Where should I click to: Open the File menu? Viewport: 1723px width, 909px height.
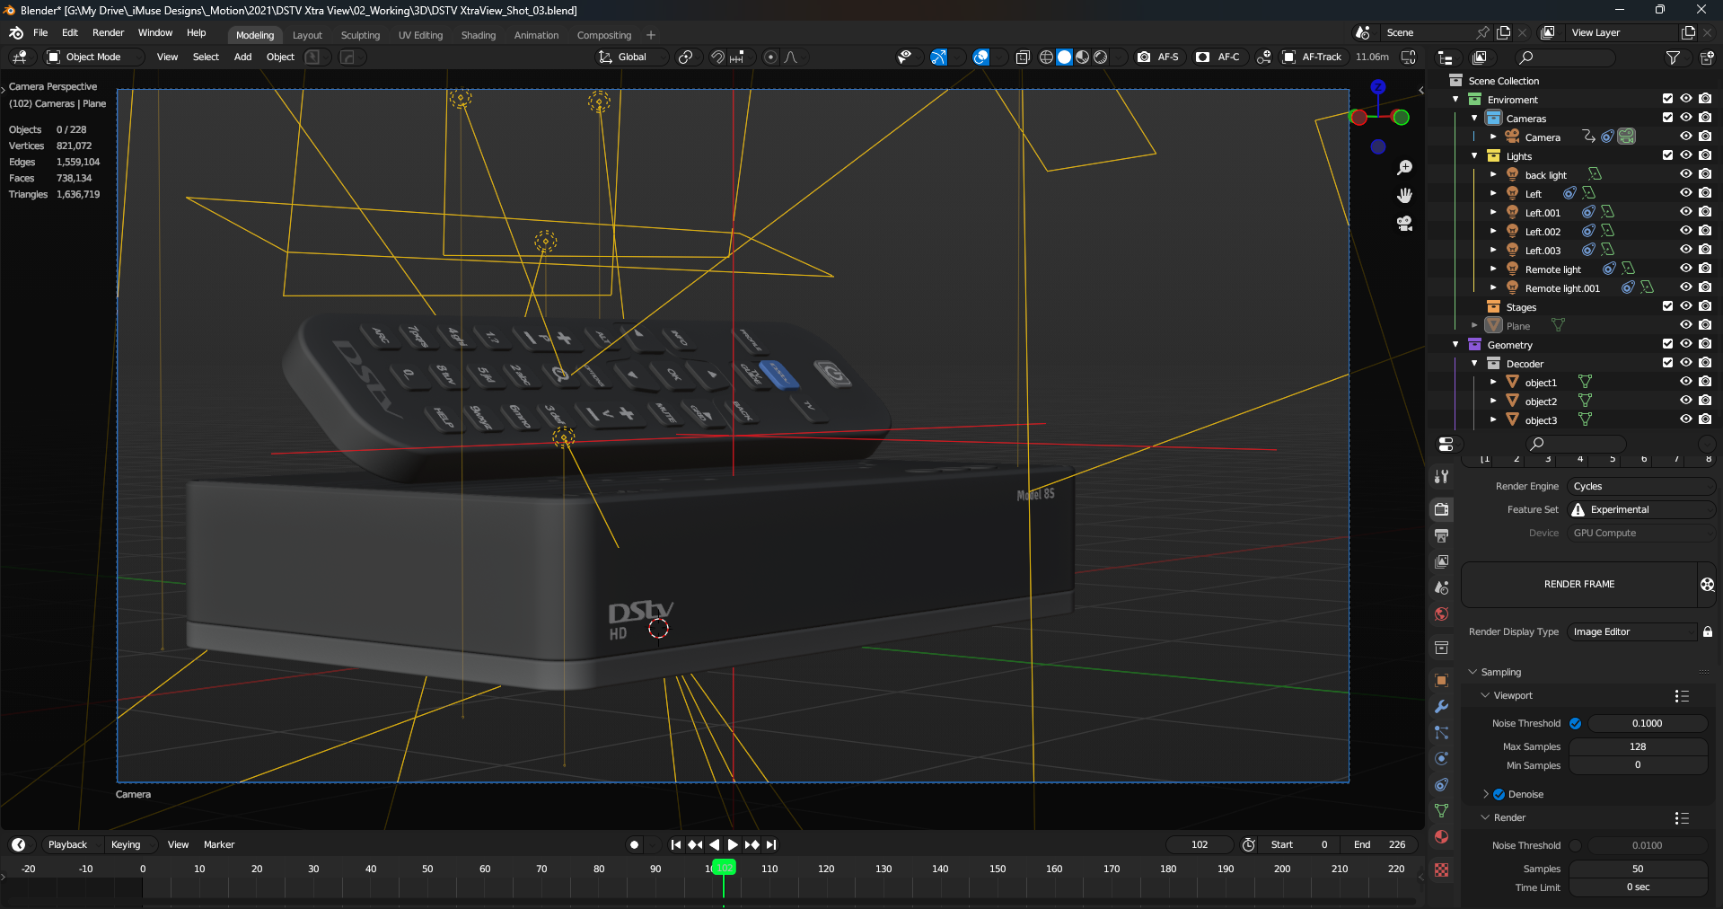pos(40,32)
